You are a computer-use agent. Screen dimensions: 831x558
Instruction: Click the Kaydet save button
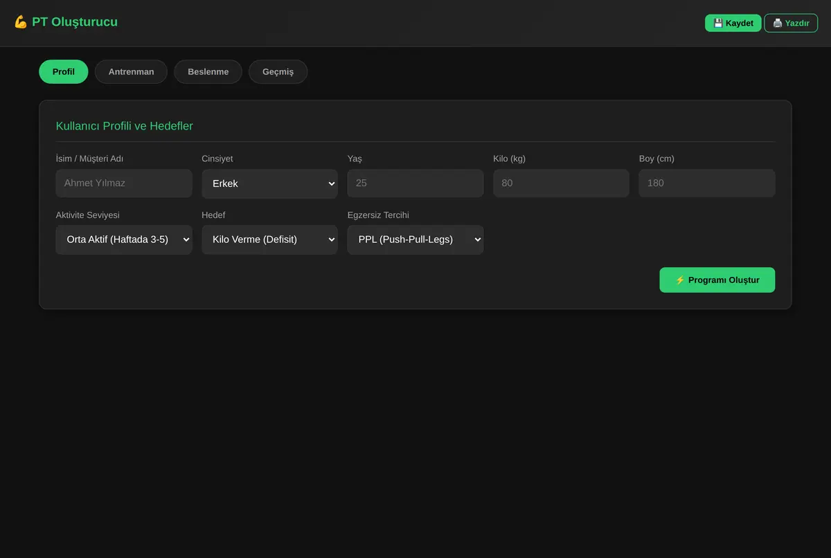pyautogui.click(x=733, y=23)
